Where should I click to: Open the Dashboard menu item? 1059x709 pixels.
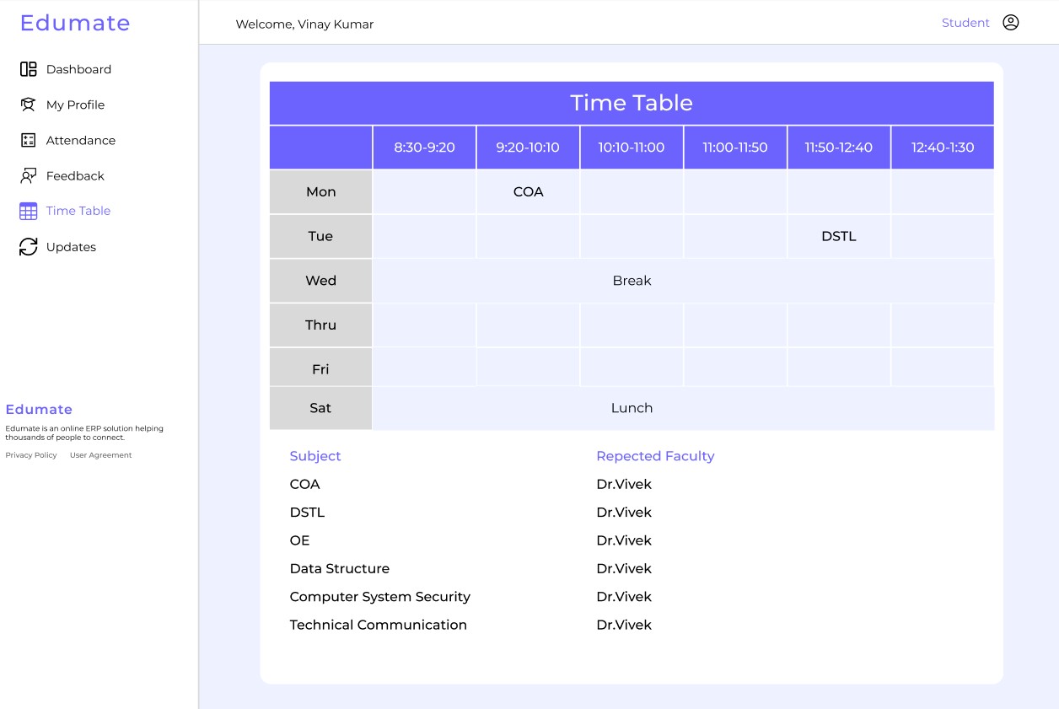coord(78,69)
